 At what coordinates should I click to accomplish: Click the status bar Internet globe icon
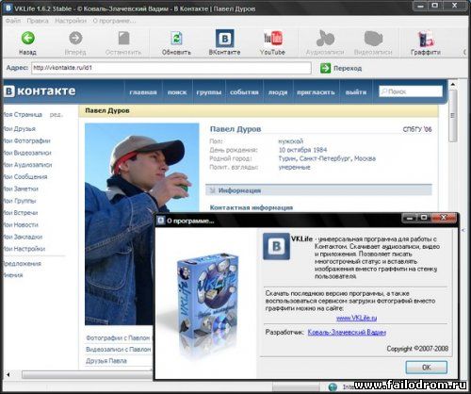(333, 387)
